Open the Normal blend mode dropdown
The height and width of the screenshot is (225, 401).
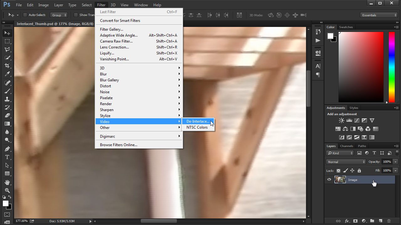pos(346,162)
